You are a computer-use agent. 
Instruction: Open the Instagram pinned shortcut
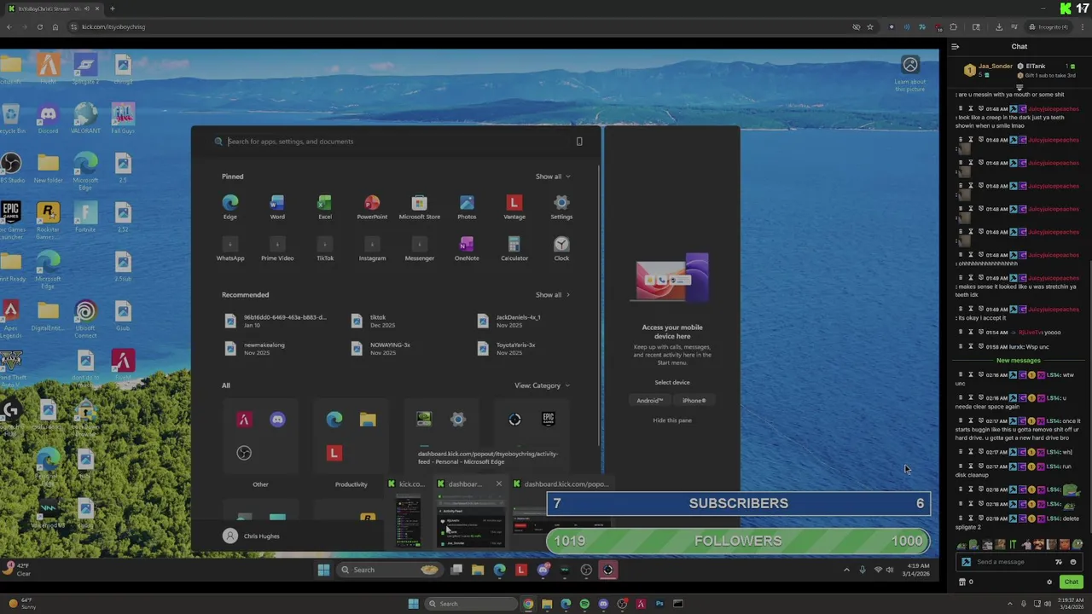pos(372,248)
